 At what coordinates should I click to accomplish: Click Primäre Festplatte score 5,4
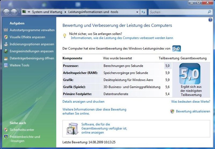tap(167, 94)
